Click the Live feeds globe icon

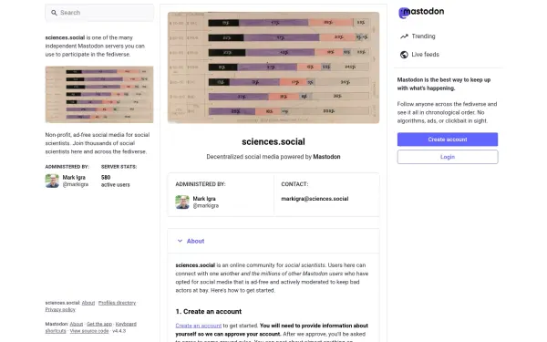[x=404, y=55]
